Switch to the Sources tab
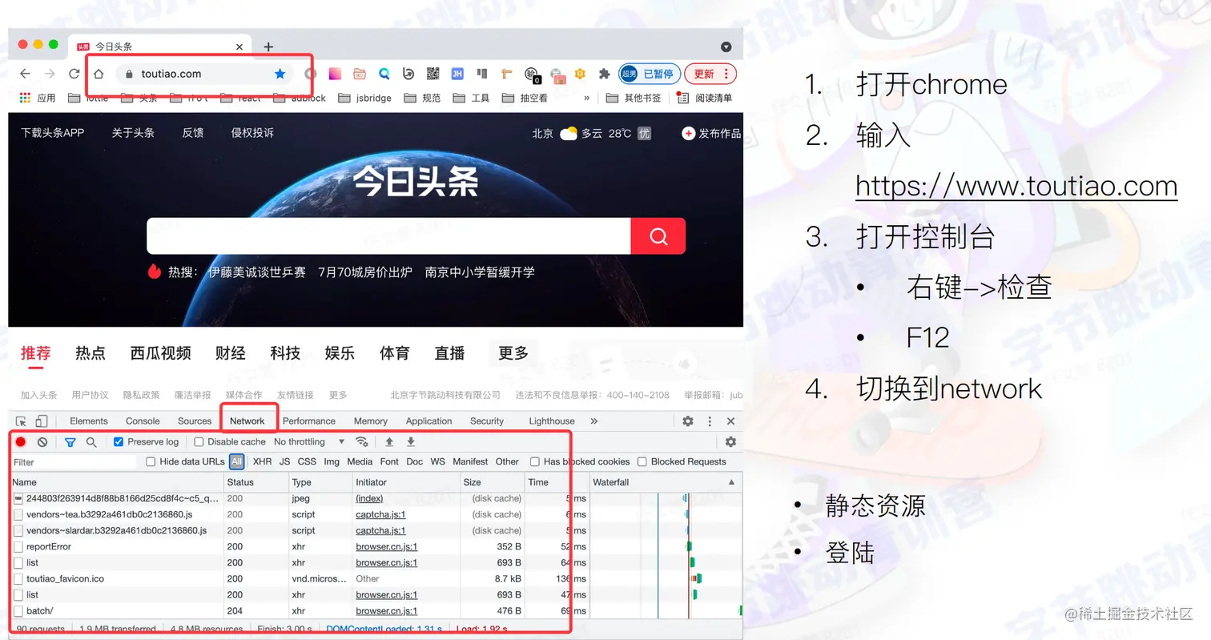The height and width of the screenshot is (640, 1211). pos(195,421)
